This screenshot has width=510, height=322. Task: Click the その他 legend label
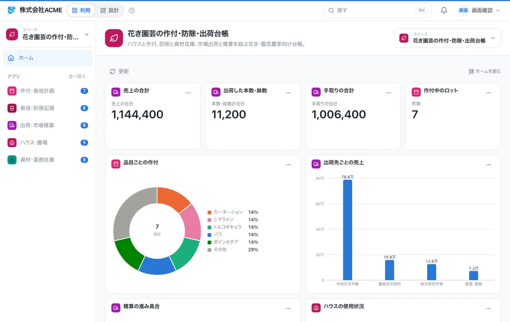point(220,250)
